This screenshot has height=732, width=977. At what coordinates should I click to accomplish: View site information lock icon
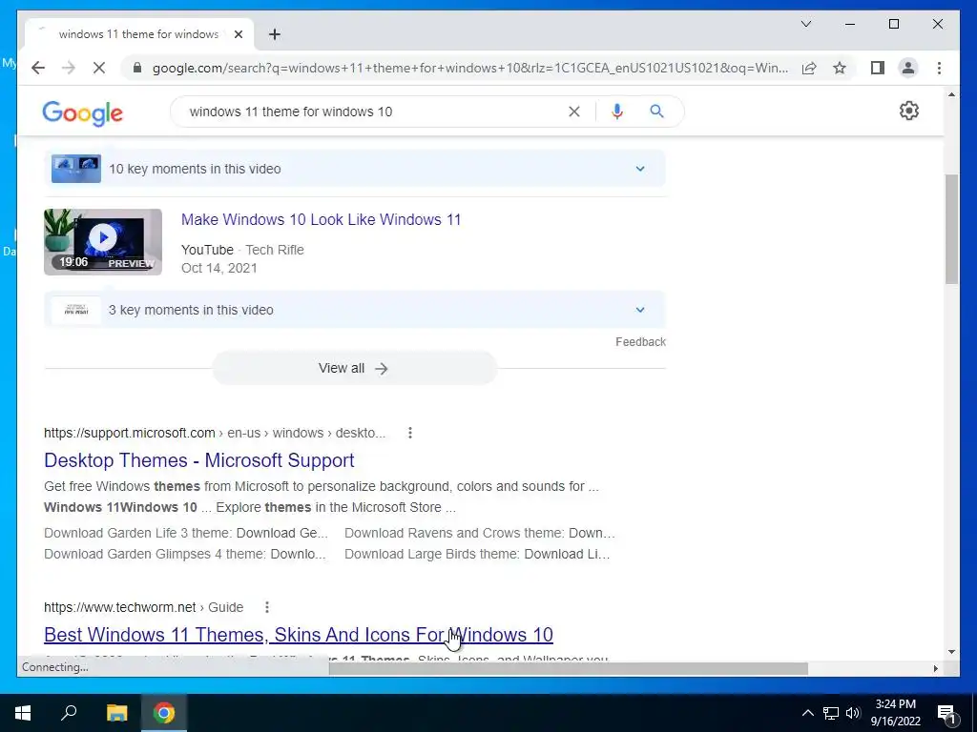coord(137,68)
